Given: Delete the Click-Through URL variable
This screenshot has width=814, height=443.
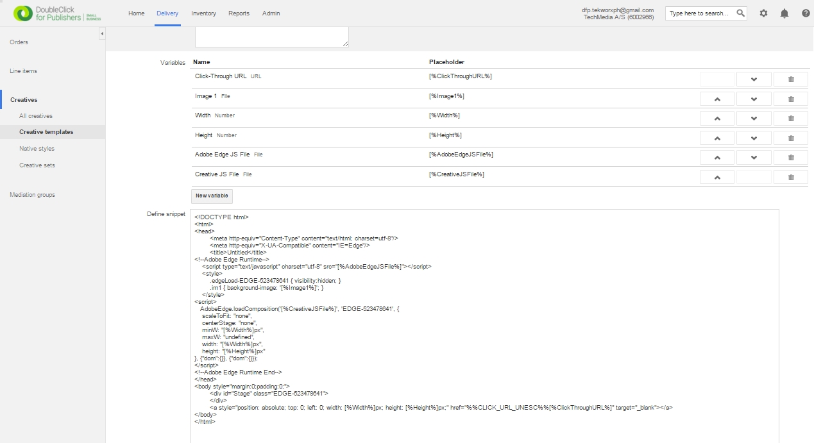Looking at the screenshot, I should point(790,79).
